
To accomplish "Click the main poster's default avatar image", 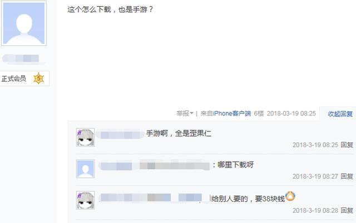I will (24, 23).
